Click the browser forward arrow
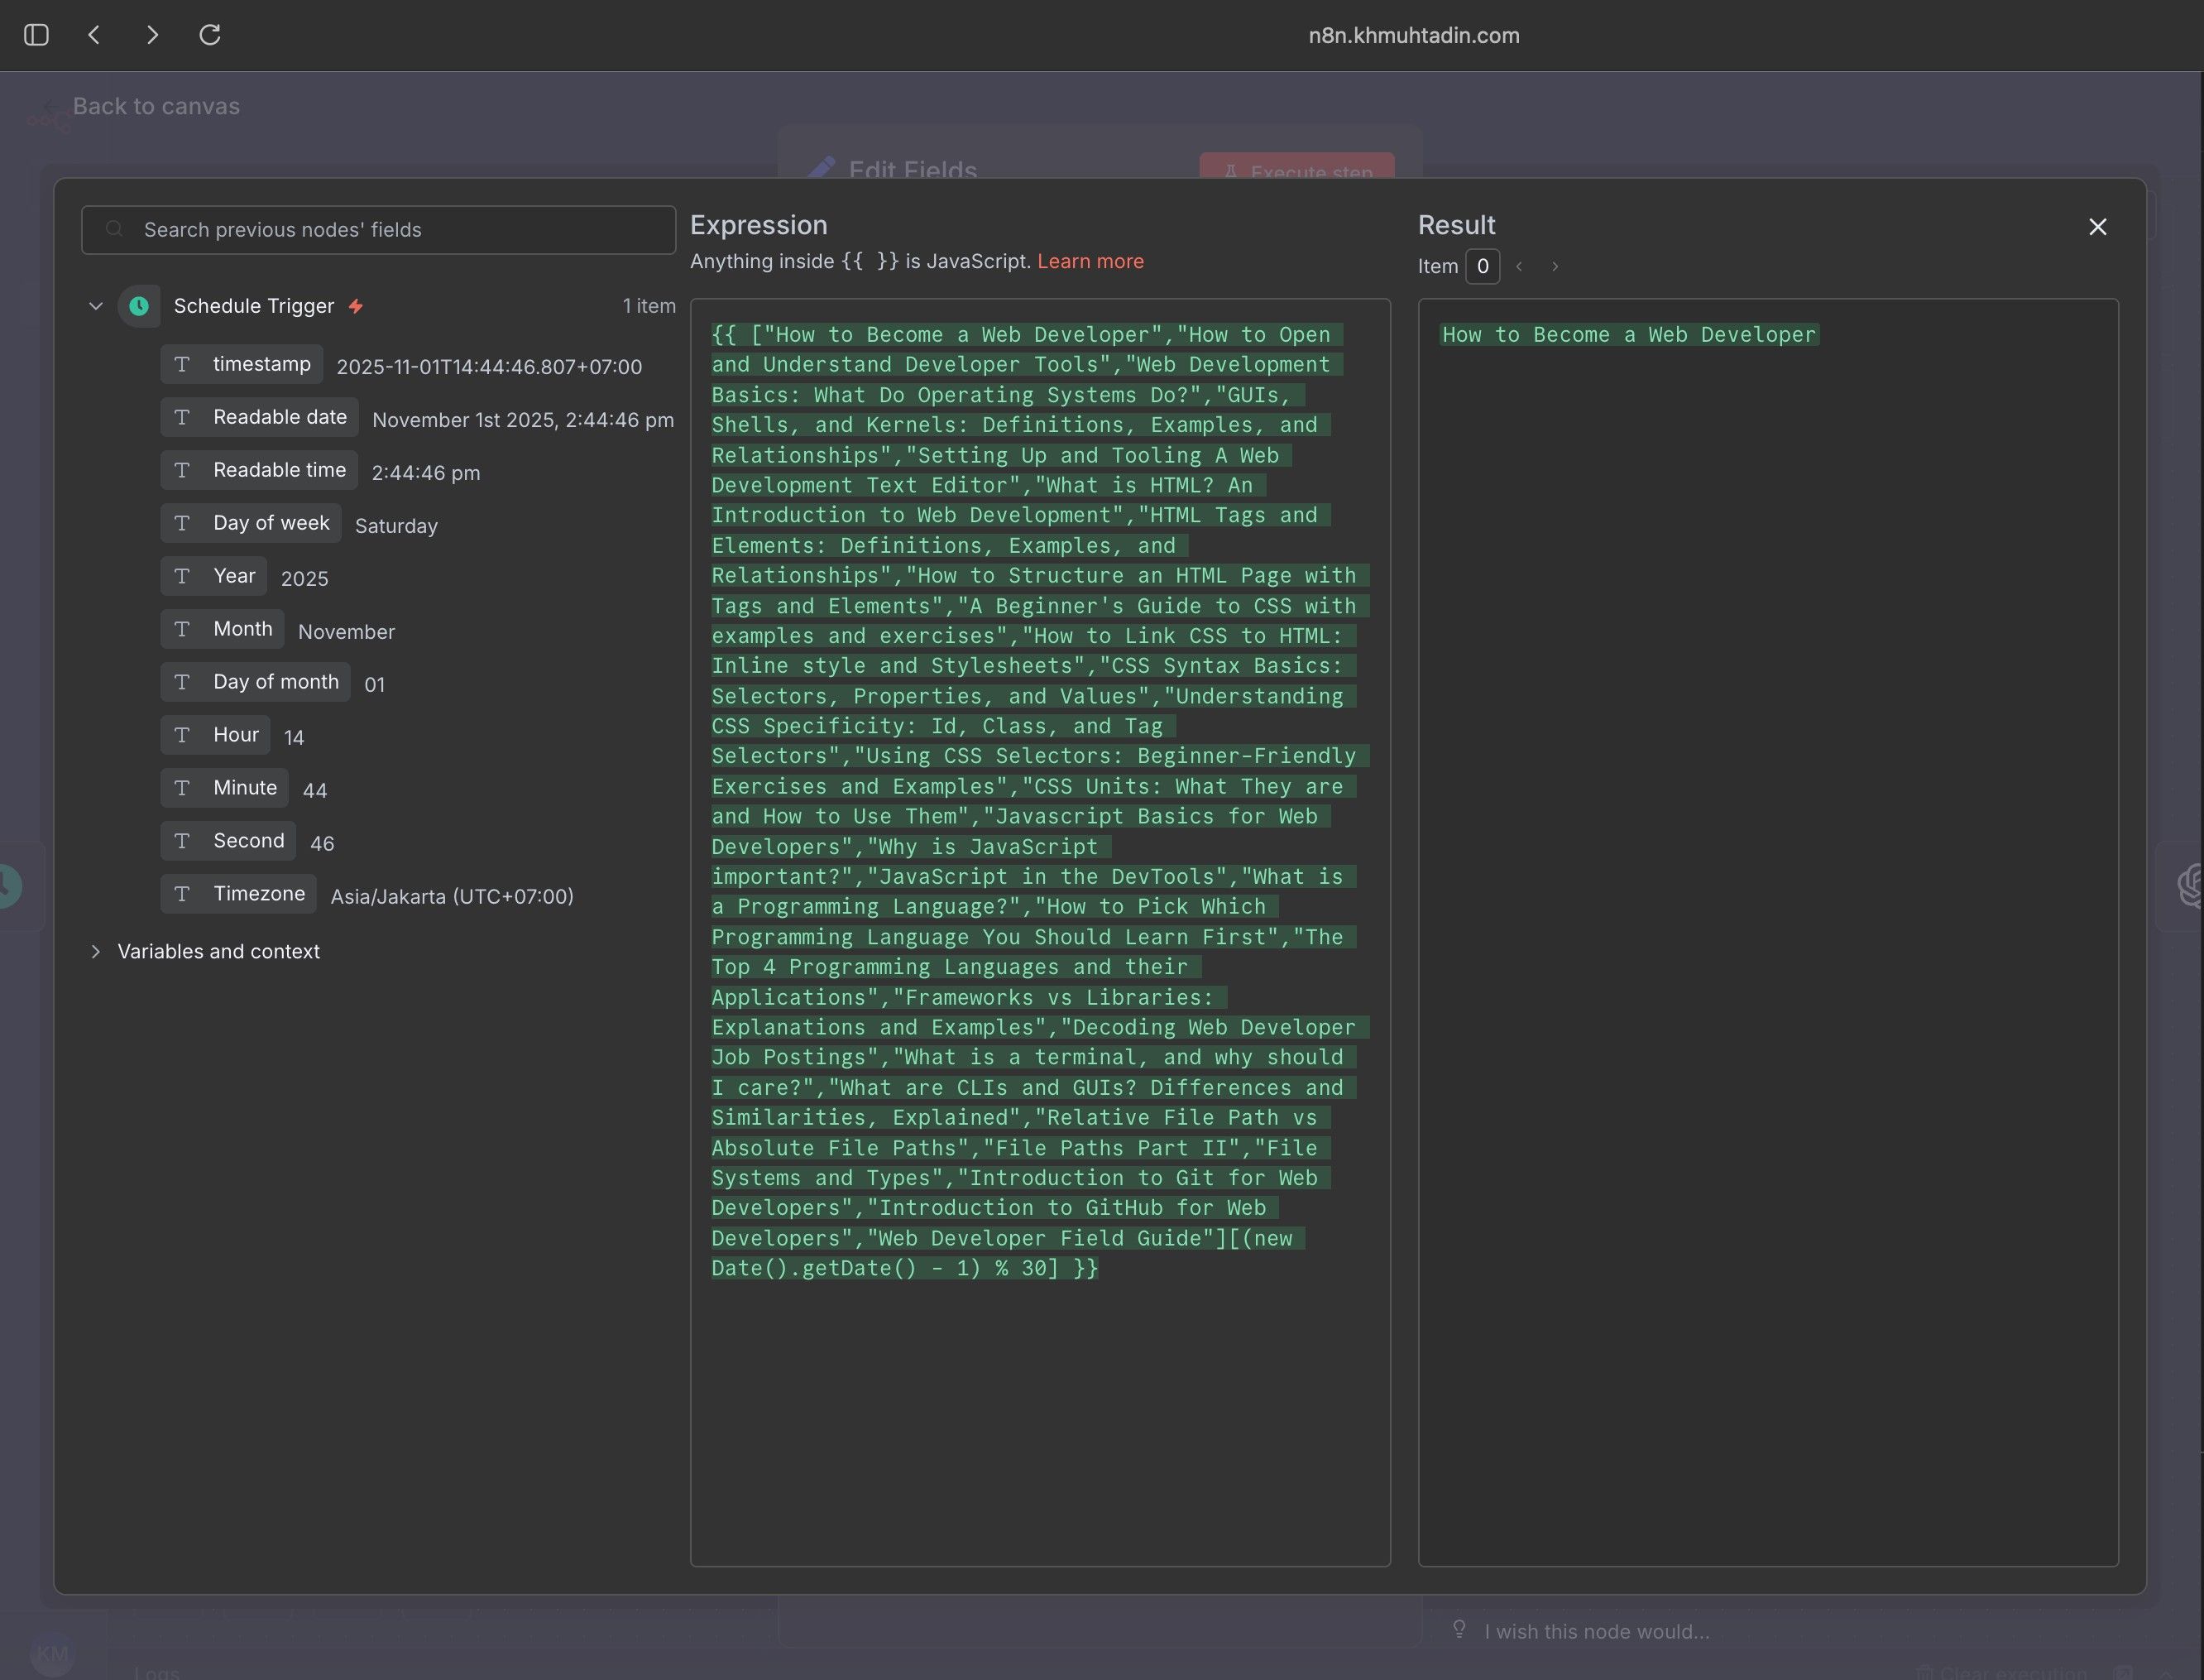2204x1680 pixels. (152, 35)
